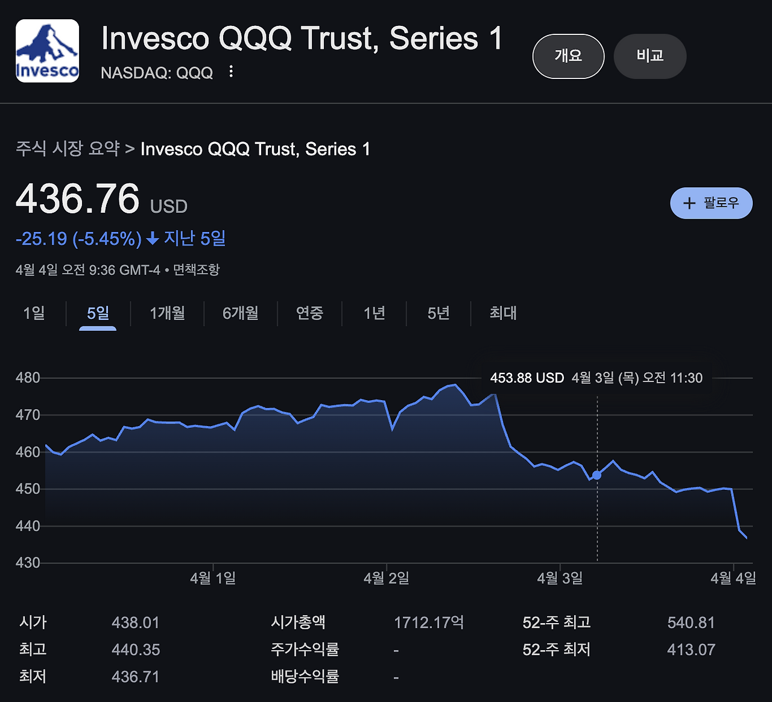
Task: Click the timestamp 4월 4일 오전 9:36 GMT-4
Action: point(88,270)
